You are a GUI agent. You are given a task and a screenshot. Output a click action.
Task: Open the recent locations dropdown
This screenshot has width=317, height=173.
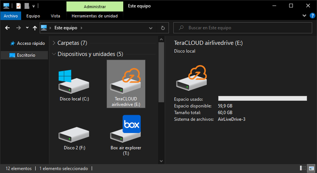tap(27, 28)
